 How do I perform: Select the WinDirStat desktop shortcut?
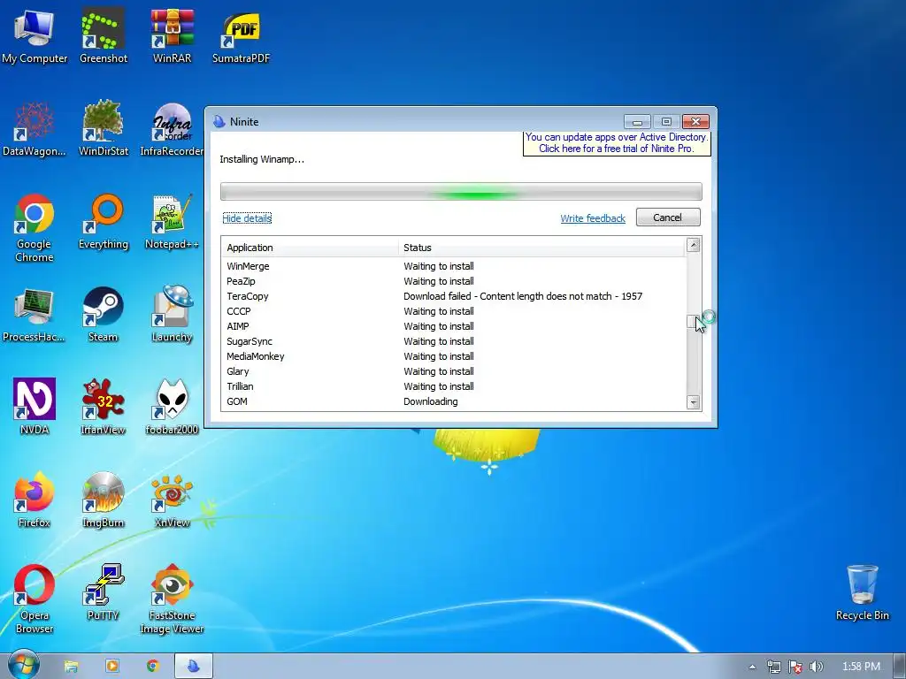pyautogui.click(x=104, y=129)
